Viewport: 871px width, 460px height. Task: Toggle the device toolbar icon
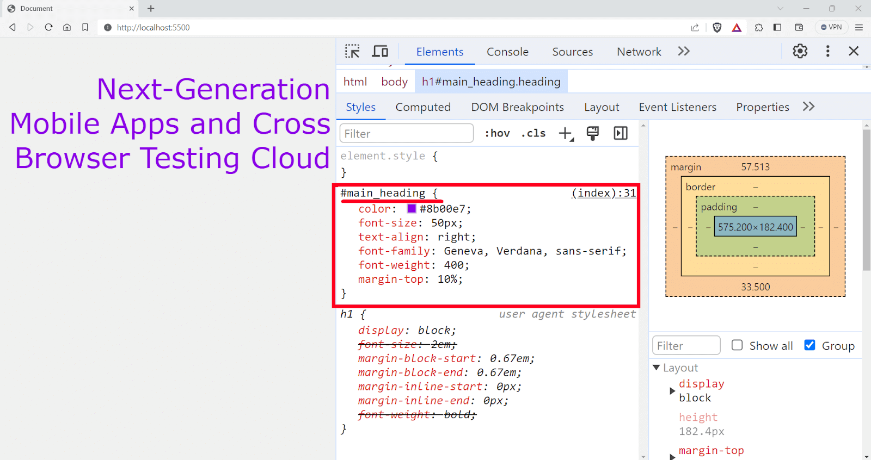pos(380,52)
